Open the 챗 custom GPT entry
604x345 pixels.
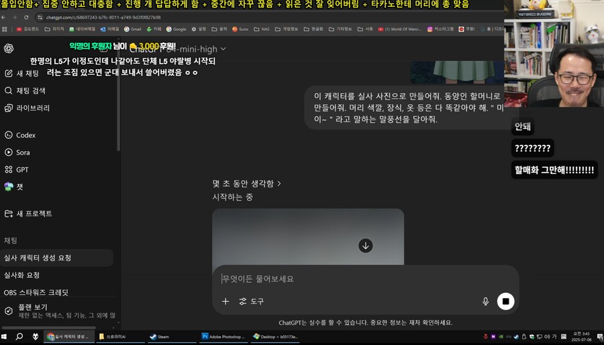tap(13, 187)
